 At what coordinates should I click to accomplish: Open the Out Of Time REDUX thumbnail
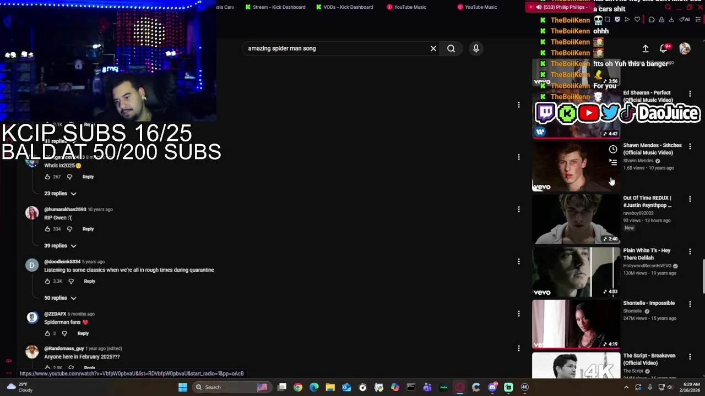click(x=576, y=219)
